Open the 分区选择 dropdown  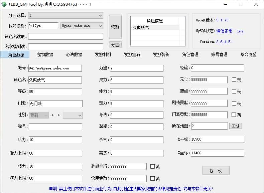point(65,15)
